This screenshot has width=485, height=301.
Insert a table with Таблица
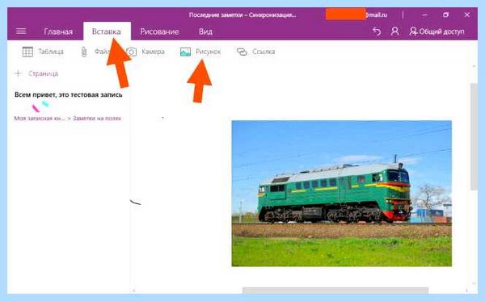(x=43, y=52)
